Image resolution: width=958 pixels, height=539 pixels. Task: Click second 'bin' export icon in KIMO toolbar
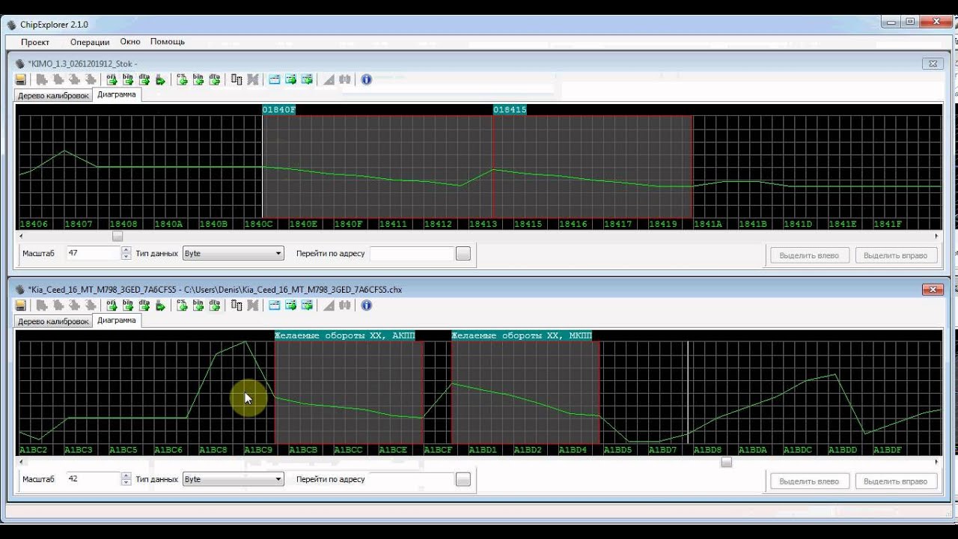(x=198, y=79)
